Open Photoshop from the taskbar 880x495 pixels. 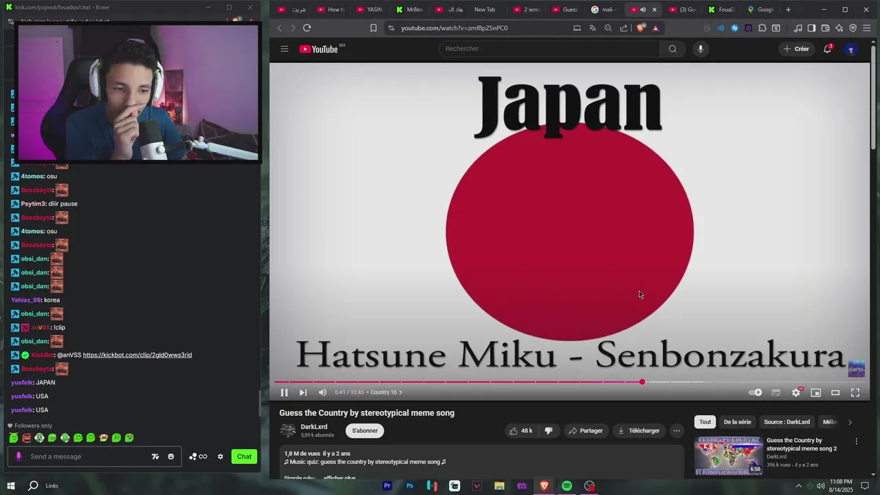click(410, 486)
